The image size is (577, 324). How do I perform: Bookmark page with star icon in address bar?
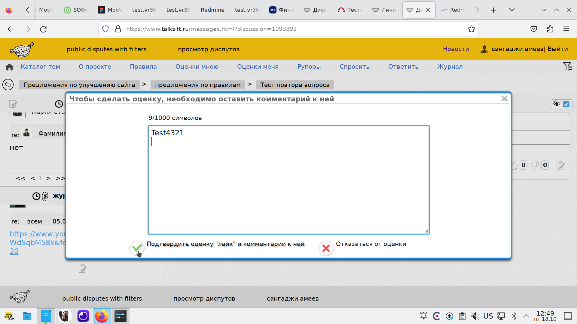(x=471, y=29)
